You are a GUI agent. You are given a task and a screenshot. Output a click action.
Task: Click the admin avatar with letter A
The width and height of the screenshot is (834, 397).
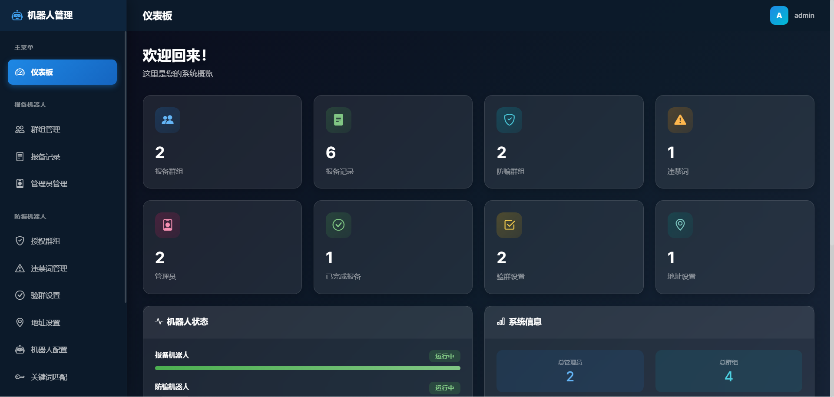(779, 16)
